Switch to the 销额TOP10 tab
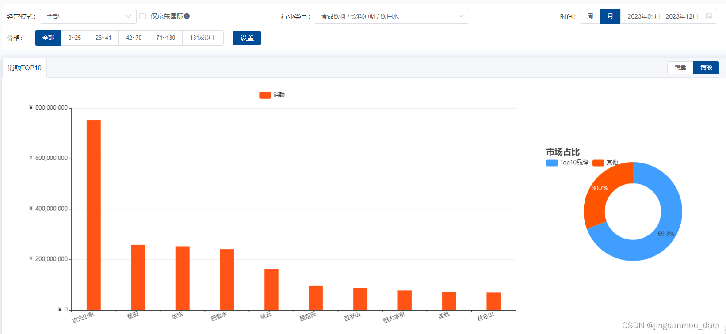The height and width of the screenshot is (334, 726). click(x=25, y=68)
